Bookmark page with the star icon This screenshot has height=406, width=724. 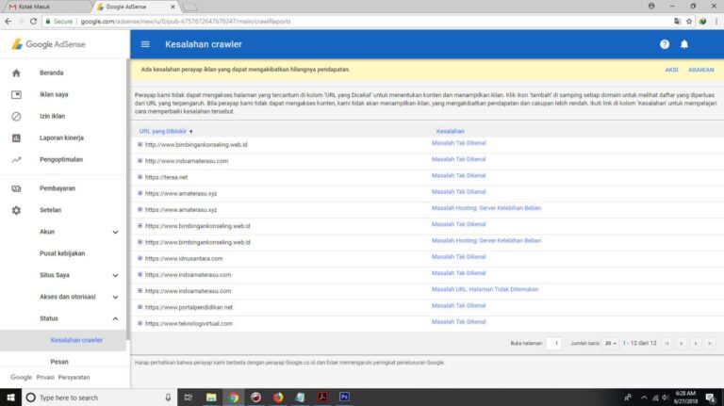coord(689,22)
